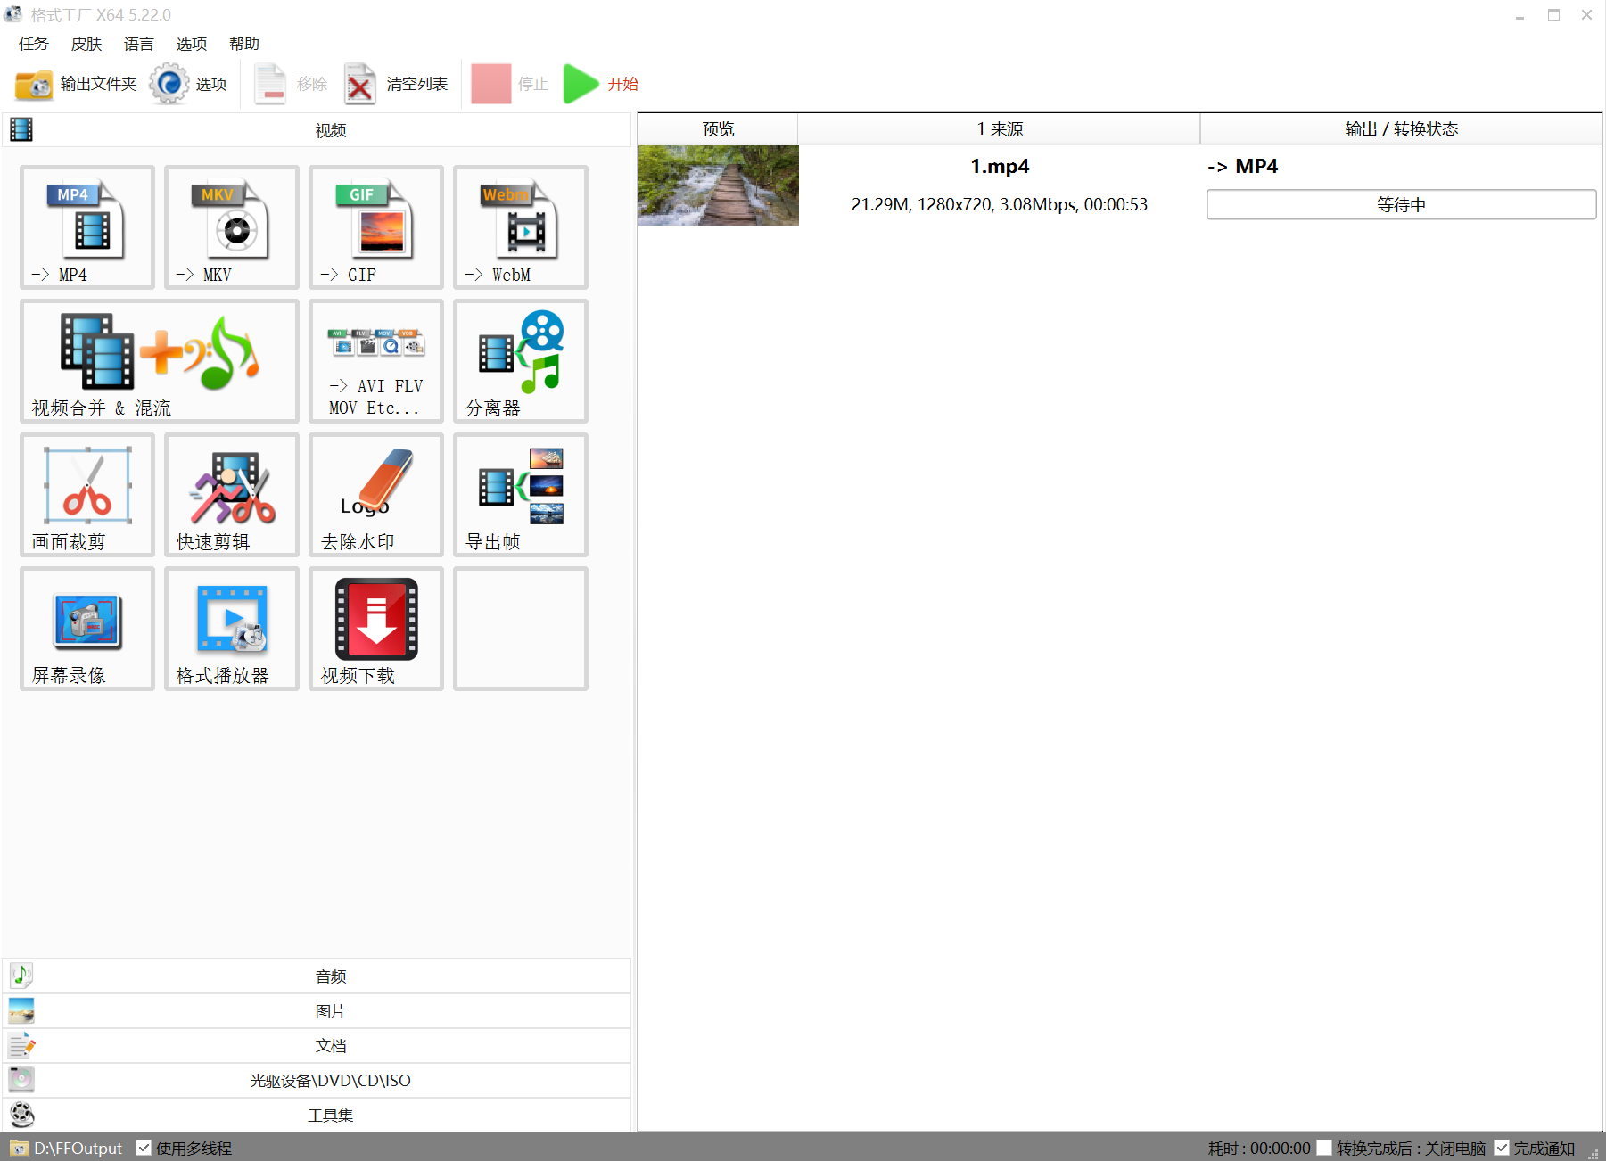Image resolution: width=1606 pixels, height=1161 pixels.
Task: Launch the 分离器 splitter tool
Action: 521,361
